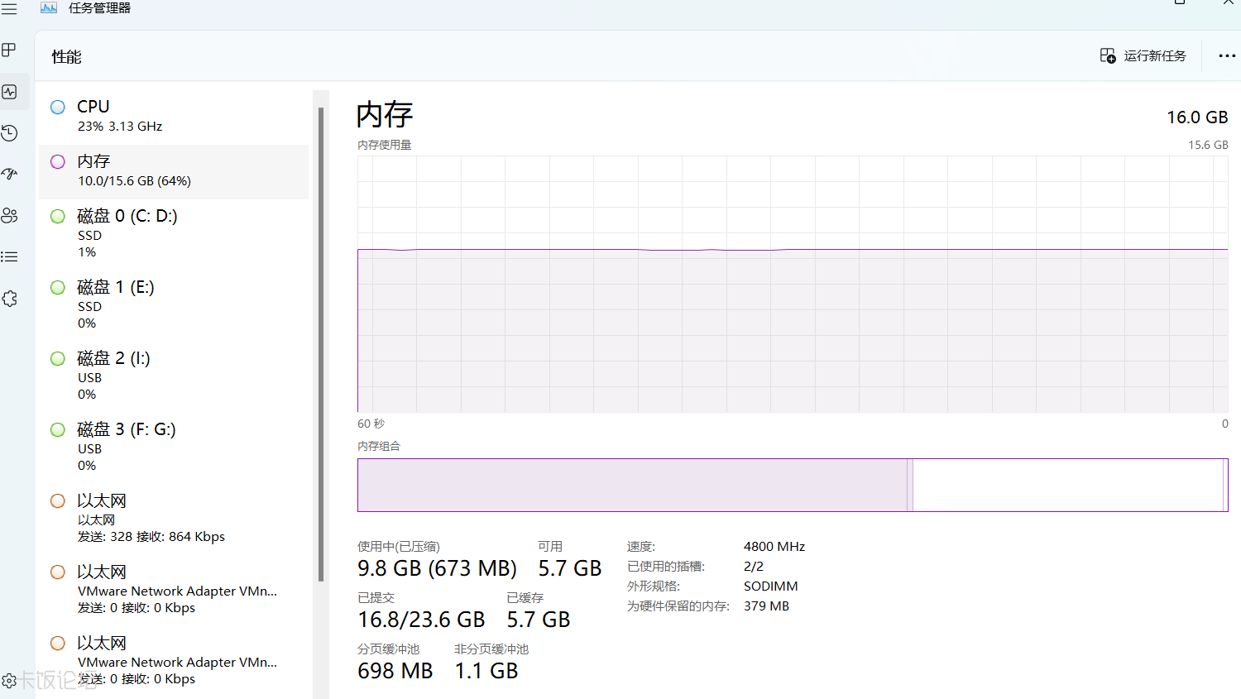Click the memory composition standby section

1067,485
